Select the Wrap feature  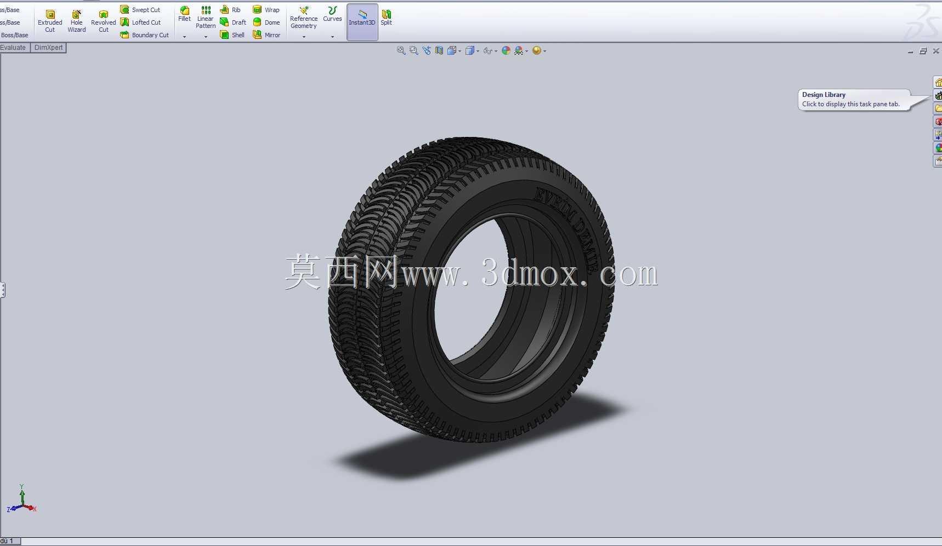(x=266, y=10)
